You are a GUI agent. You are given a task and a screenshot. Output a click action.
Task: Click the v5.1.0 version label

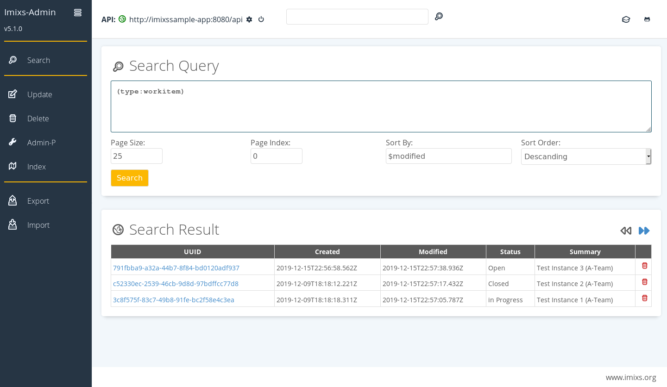pos(13,29)
